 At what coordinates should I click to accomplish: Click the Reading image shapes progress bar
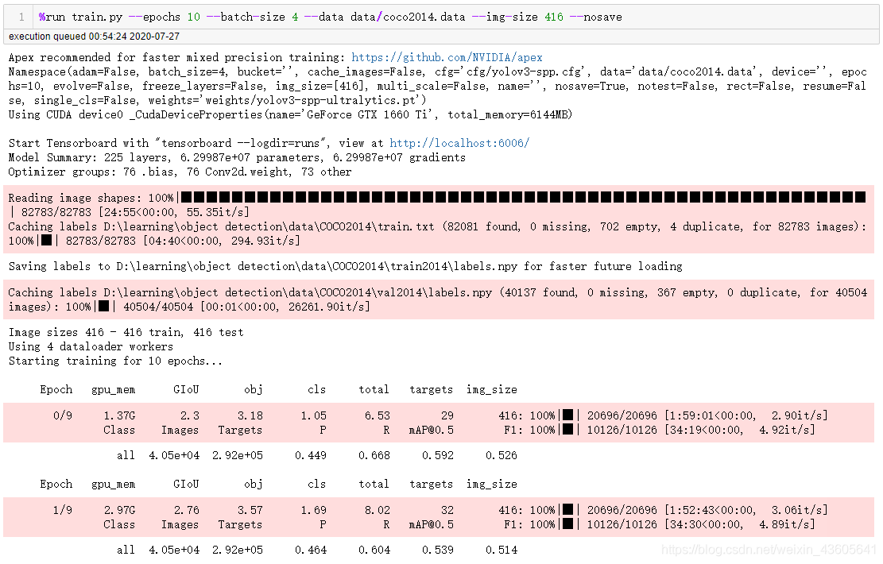coord(523,198)
